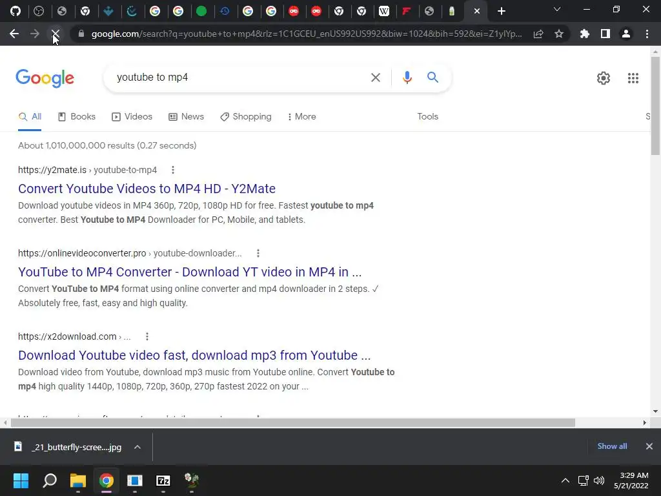Go forward to the next page
Image resolution: width=661 pixels, height=496 pixels.
coord(35,34)
